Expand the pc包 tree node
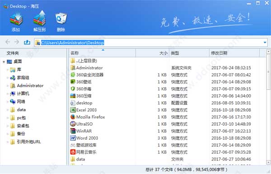The height and width of the screenshot is (174, 271). (8, 118)
